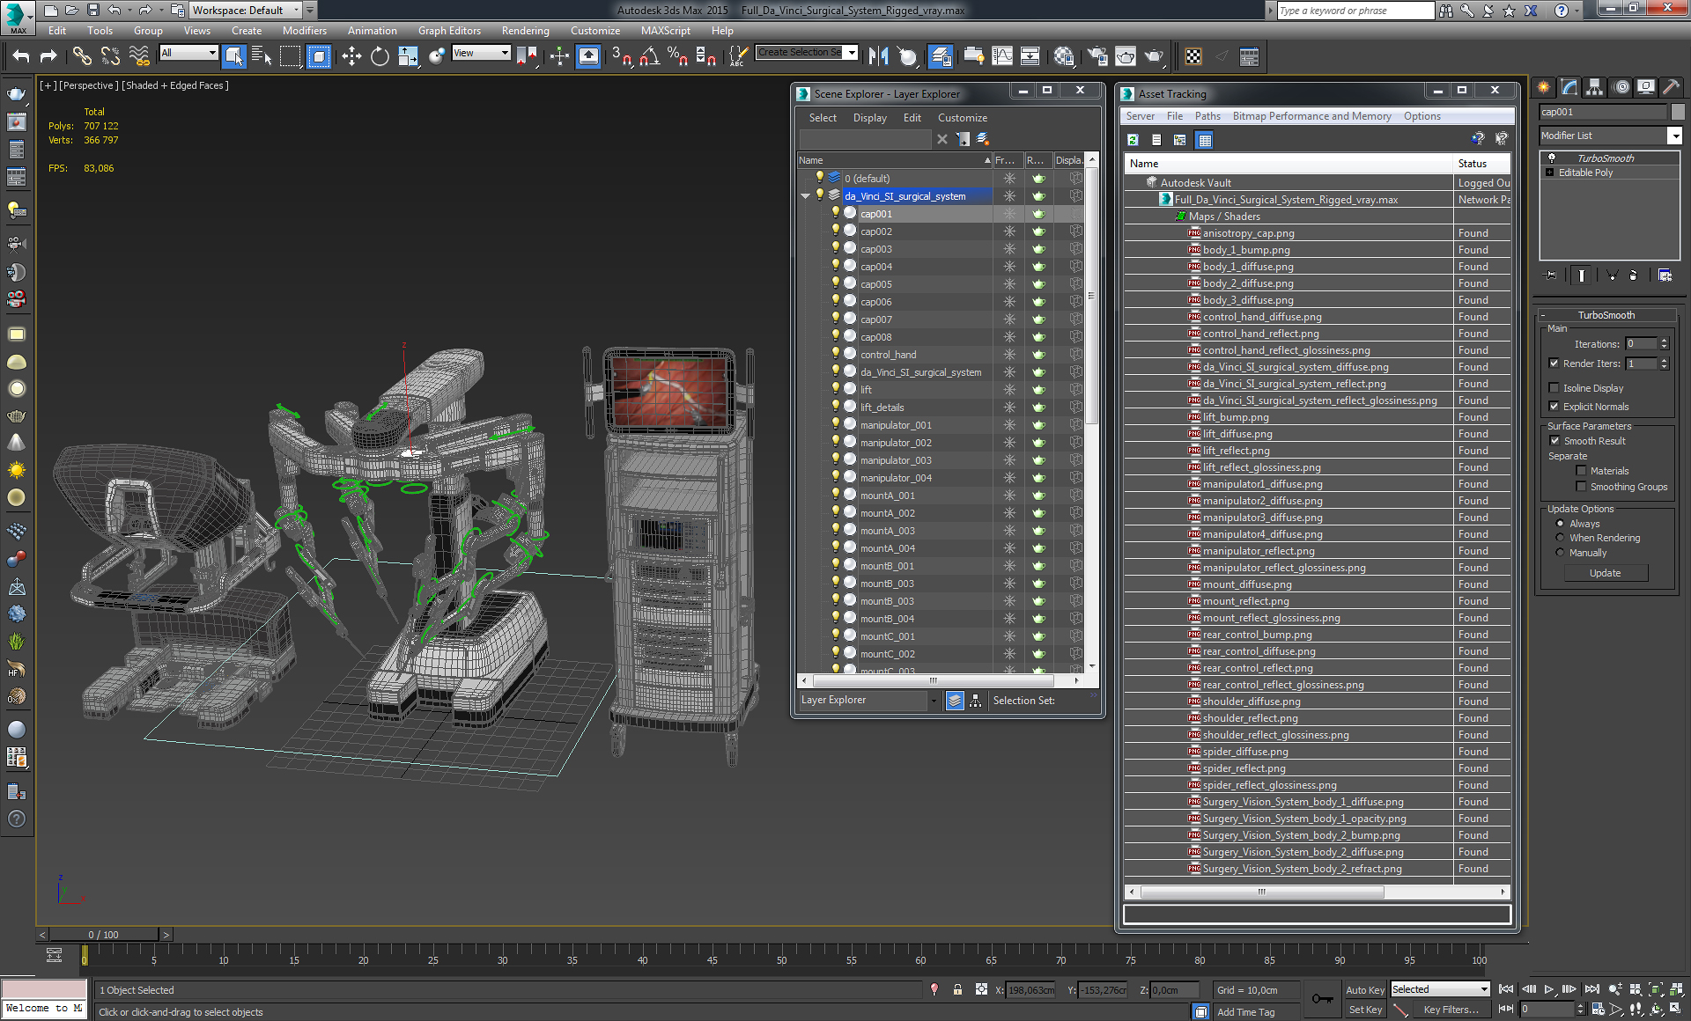Toggle the Auto Key button
The height and width of the screenshot is (1021, 1691).
(x=1364, y=990)
